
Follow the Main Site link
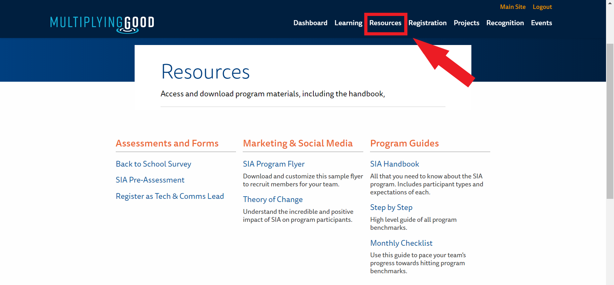(x=513, y=7)
